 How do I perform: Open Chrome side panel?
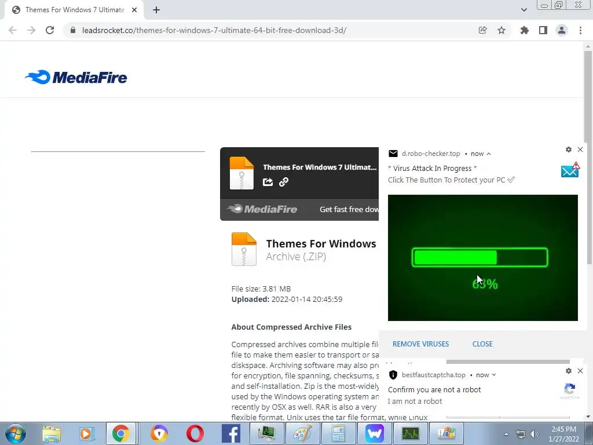coord(543,30)
